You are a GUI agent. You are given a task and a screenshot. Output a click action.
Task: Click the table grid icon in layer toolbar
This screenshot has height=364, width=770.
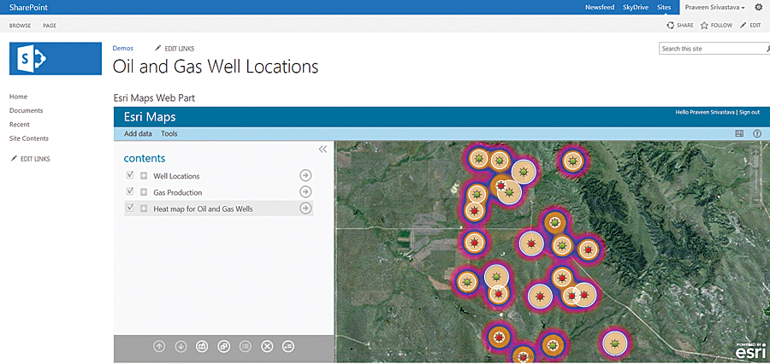[x=245, y=346]
